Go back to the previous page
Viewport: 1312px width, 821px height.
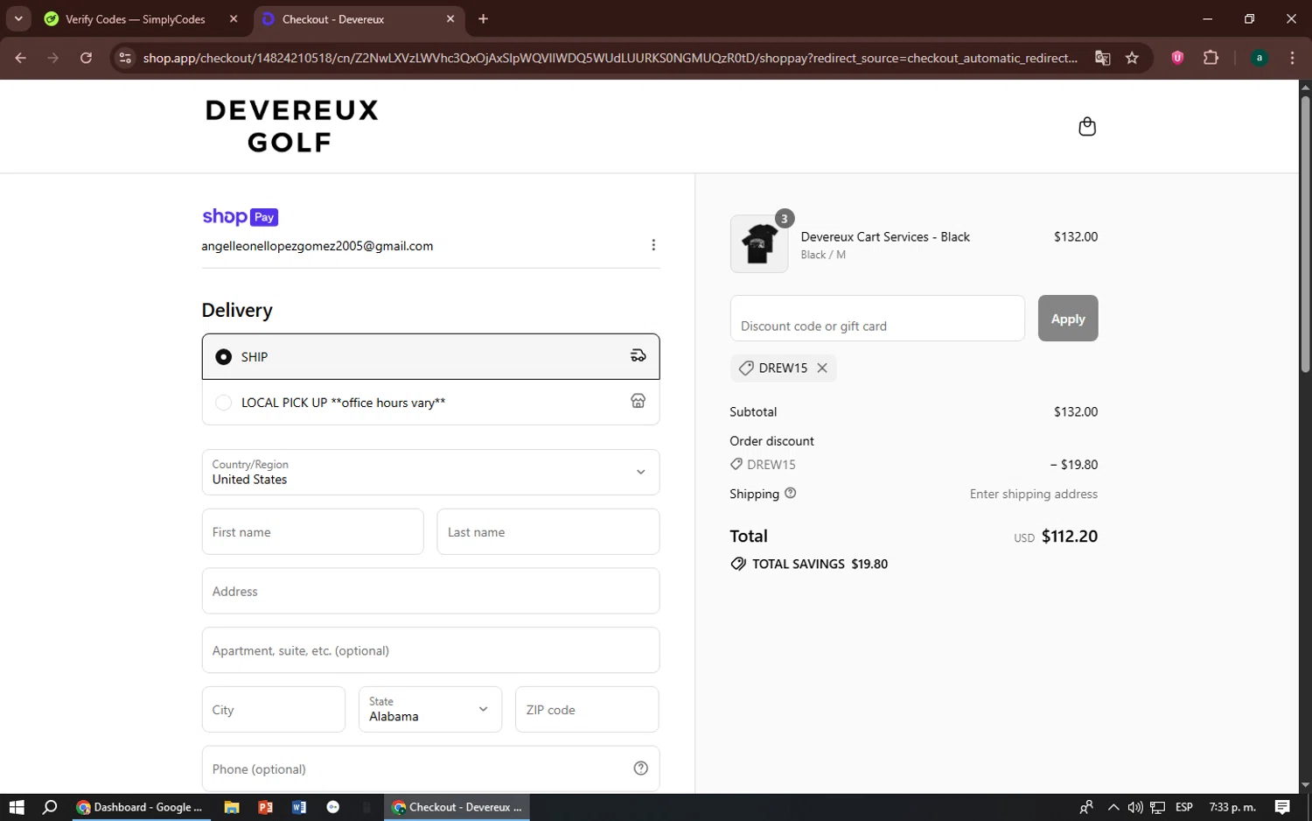[x=21, y=58]
